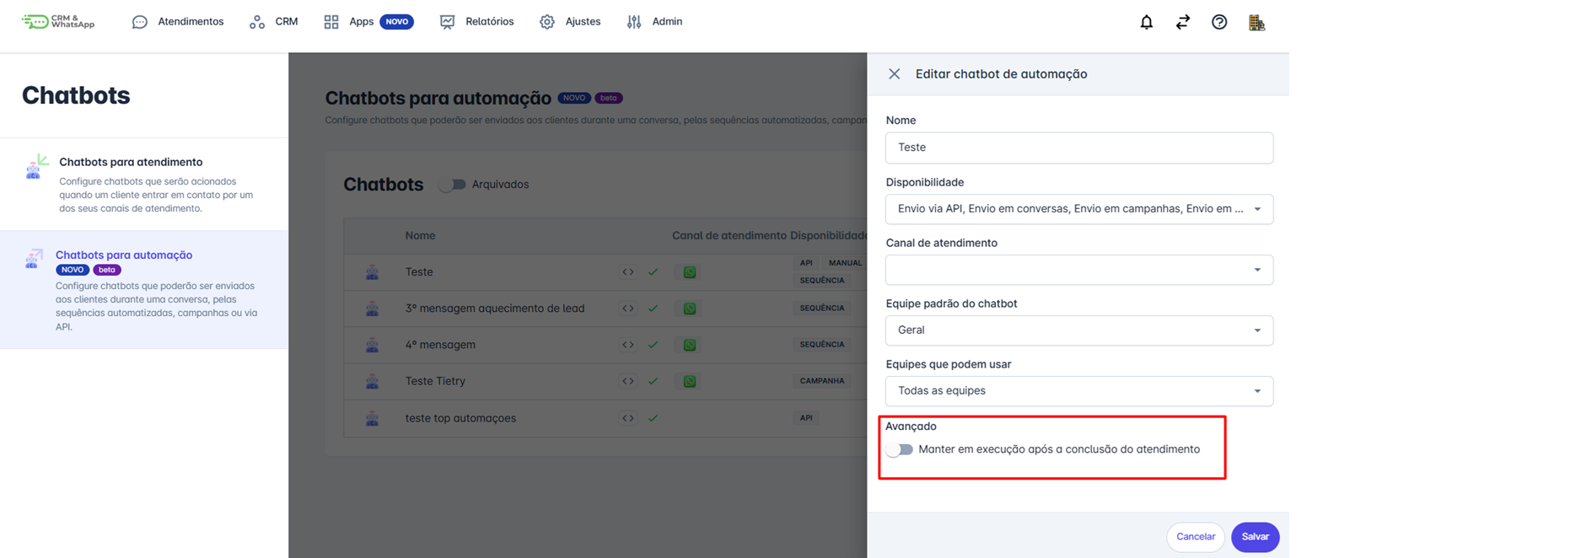Close the Editar chatbot panel with X
This screenshot has height=558, width=1570.
[x=895, y=74]
